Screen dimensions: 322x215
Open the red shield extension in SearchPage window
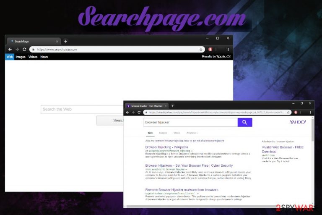(210, 50)
